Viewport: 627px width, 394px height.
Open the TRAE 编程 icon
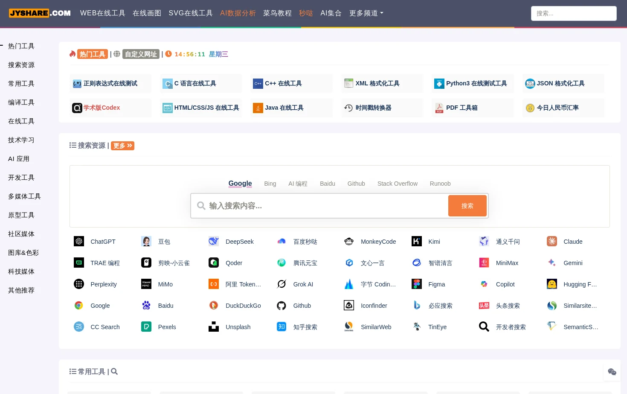click(x=79, y=263)
